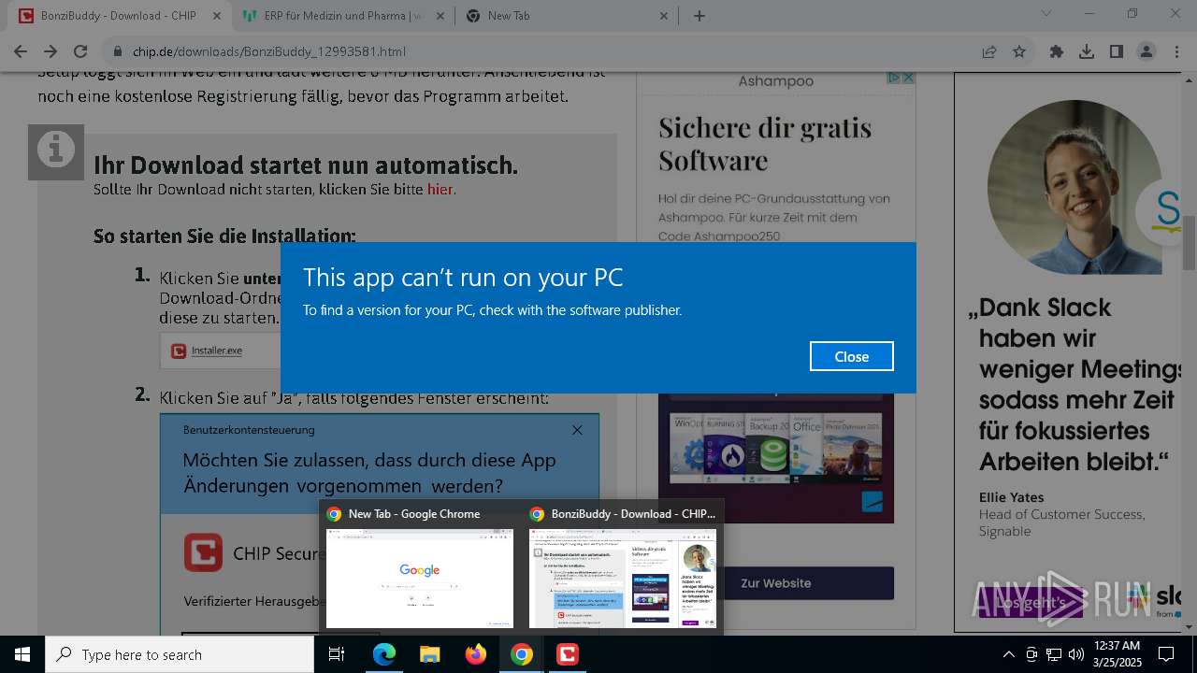
Task: Click the Slack ad headline text
Action: coord(1074,384)
